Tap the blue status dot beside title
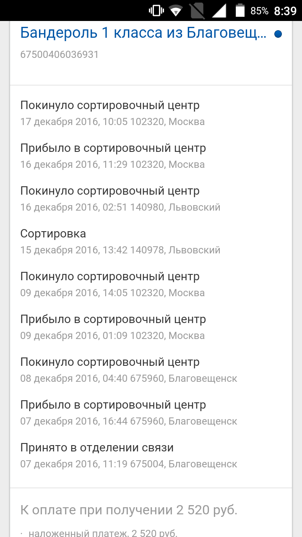 [278, 34]
